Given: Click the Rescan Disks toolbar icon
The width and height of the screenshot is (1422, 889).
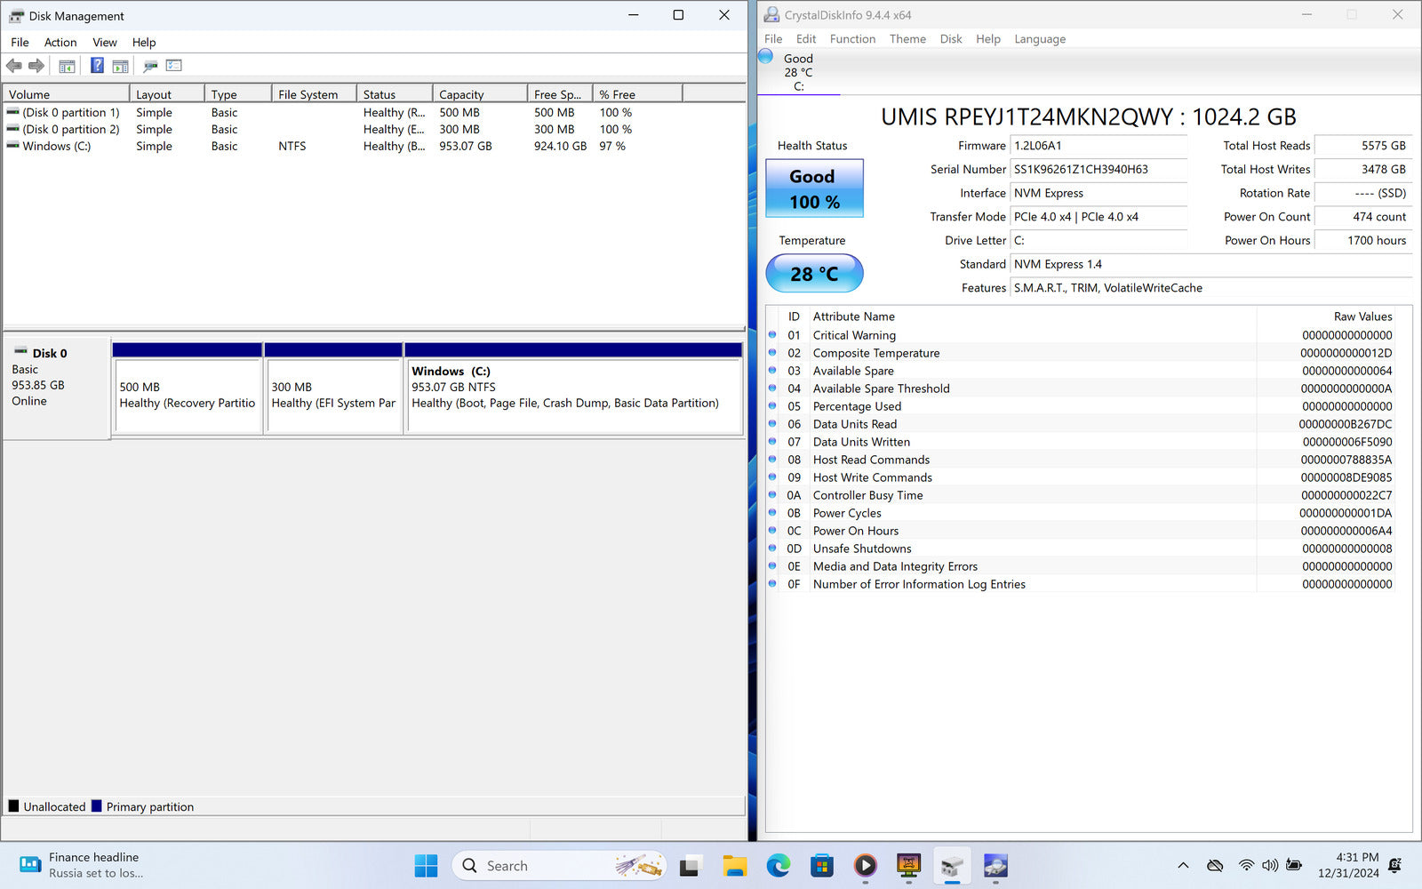Looking at the screenshot, I should (x=150, y=66).
